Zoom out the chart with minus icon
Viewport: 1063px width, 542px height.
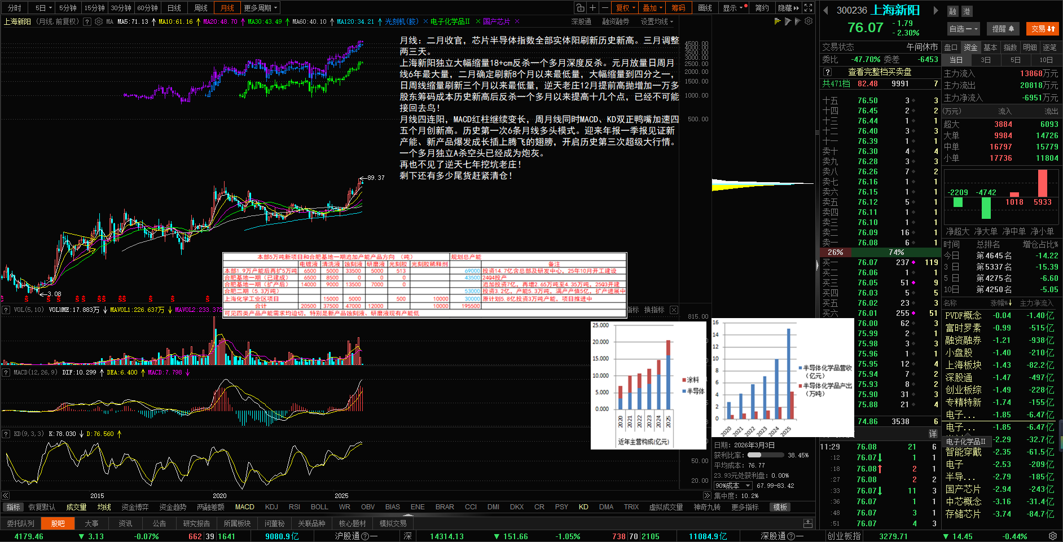[x=605, y=8]
